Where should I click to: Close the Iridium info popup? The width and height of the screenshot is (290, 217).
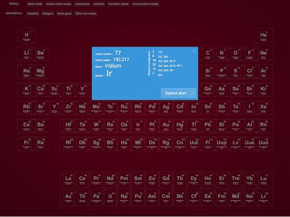click(194, 51)
